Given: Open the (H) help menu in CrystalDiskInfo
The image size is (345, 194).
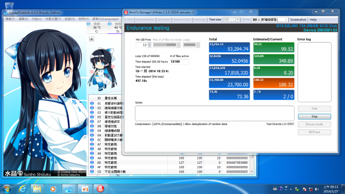Looking at the screenshot, I should tap(84, 19).
